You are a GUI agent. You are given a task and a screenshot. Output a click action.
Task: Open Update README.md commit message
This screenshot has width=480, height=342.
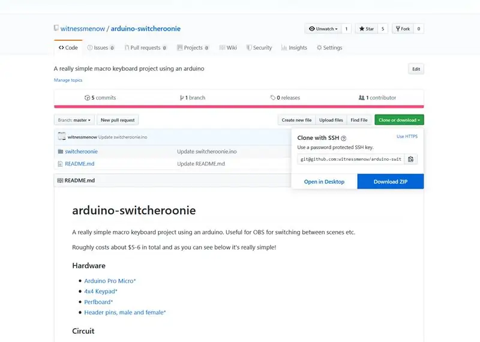point(201,164)
